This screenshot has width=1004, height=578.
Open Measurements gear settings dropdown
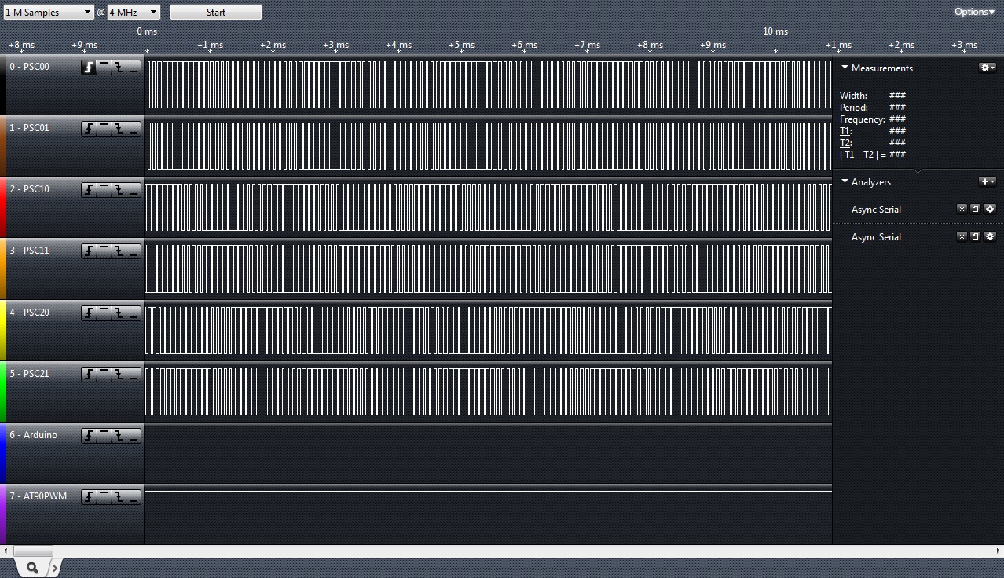click(988, 68)
